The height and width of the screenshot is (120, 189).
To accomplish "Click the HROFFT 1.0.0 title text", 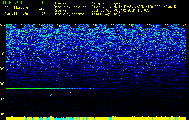I will [24, 2].
